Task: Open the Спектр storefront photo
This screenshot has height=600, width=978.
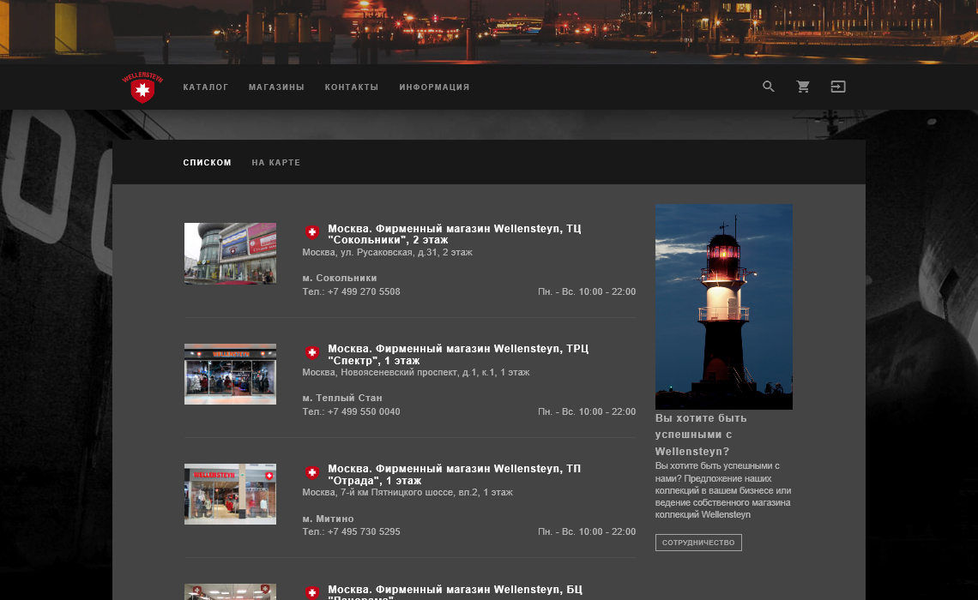Action: tap(230, 374)
